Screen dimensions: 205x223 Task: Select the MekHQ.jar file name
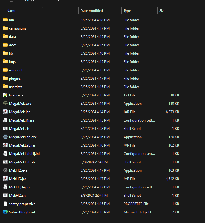pyautogui.click(x=18, y=179)
